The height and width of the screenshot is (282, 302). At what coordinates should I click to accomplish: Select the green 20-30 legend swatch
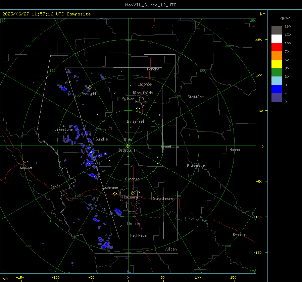[x=276, y=72]
